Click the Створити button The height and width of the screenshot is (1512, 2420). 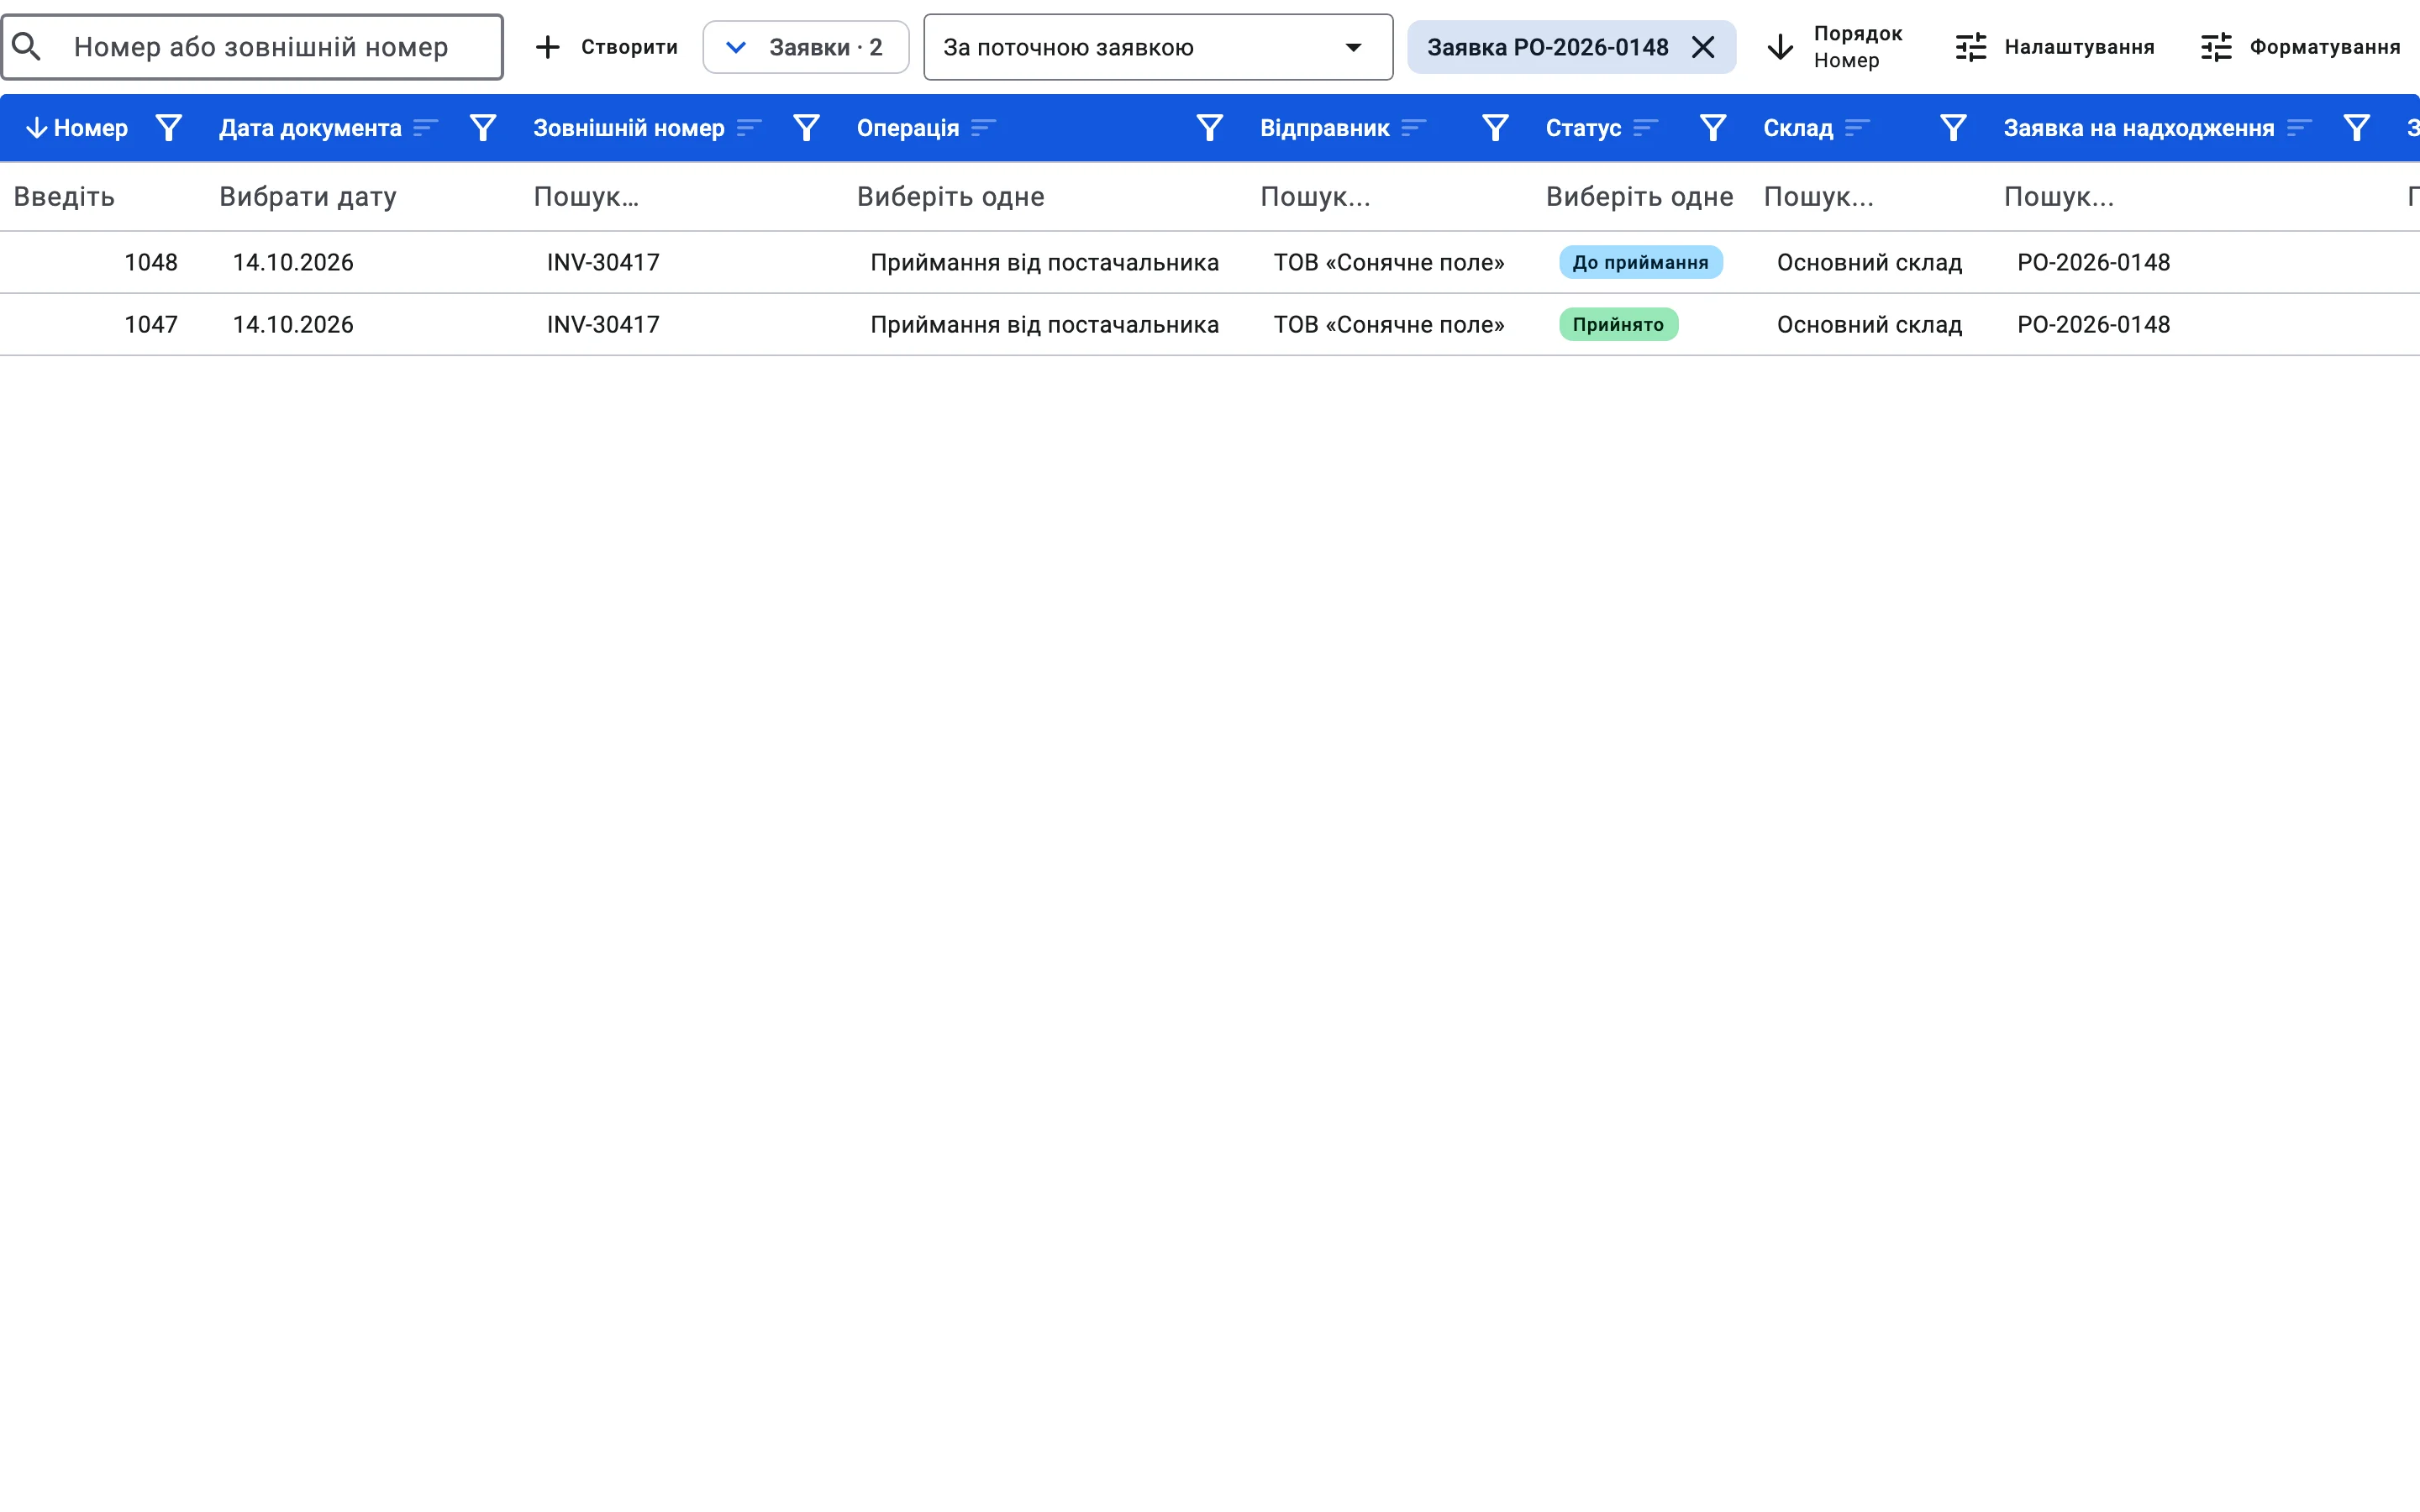click(606, 47)
